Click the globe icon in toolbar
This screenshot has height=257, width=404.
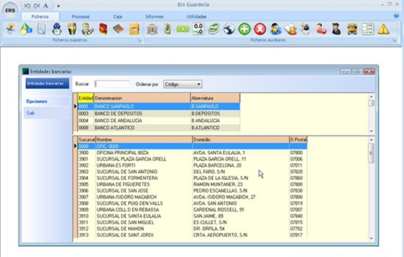[x=229, y=29]
